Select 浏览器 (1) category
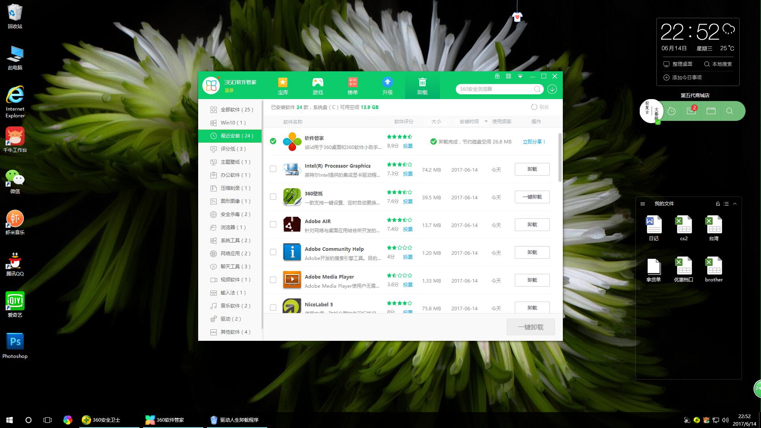 pyautogui.click(x=230, y=227)
